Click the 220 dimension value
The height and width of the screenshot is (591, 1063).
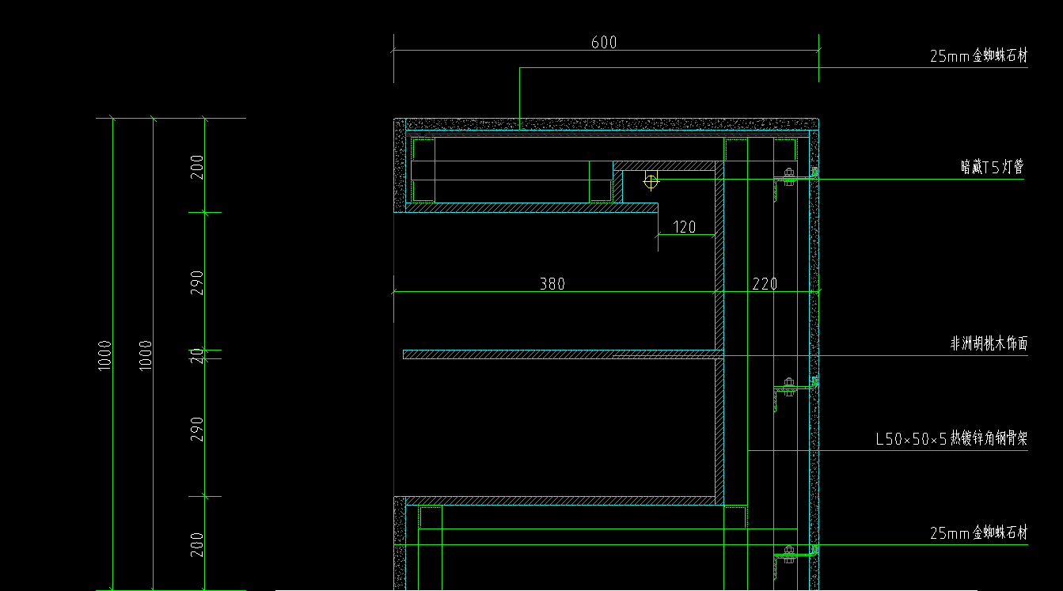[x=765, y=283]
